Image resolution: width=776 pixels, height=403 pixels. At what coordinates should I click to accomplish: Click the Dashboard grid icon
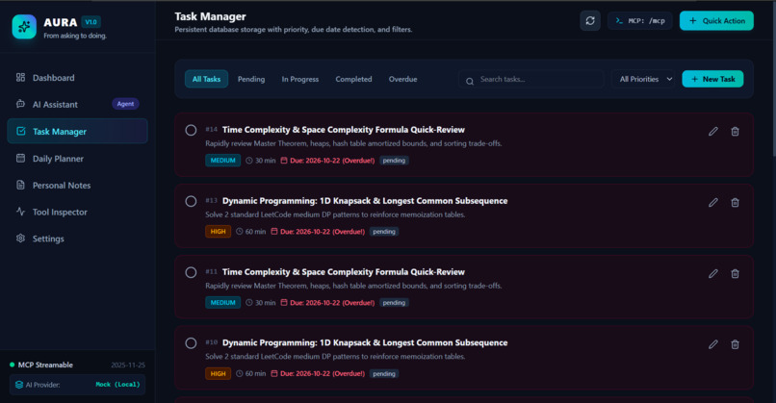point(20,77)
